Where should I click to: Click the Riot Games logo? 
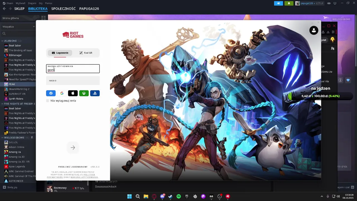[73, 35]
